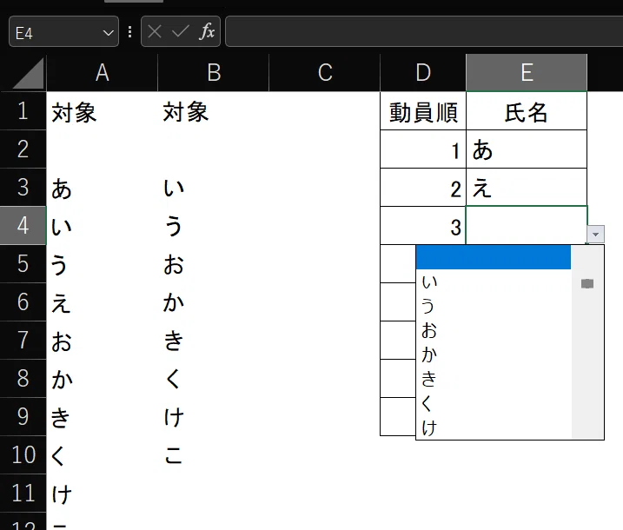Choose 'か' from the dropdown list
Image resolution: width=623 pixels, height=530 pixels.
pyautogui.click(x=493, y=354)
